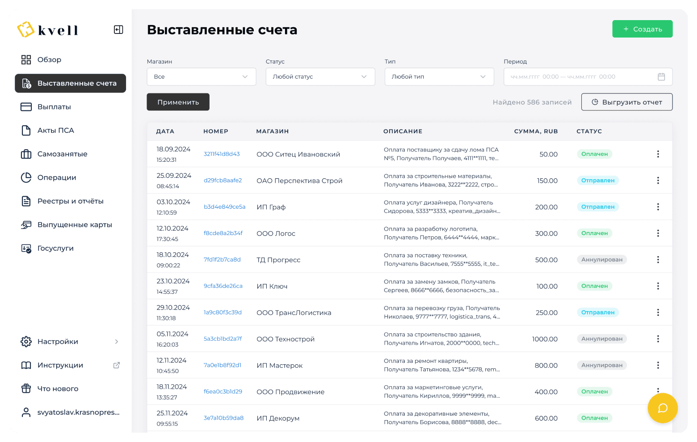Screen dimensions: 697x442
Task: Click the kvell logo
Action: (48, 30)
